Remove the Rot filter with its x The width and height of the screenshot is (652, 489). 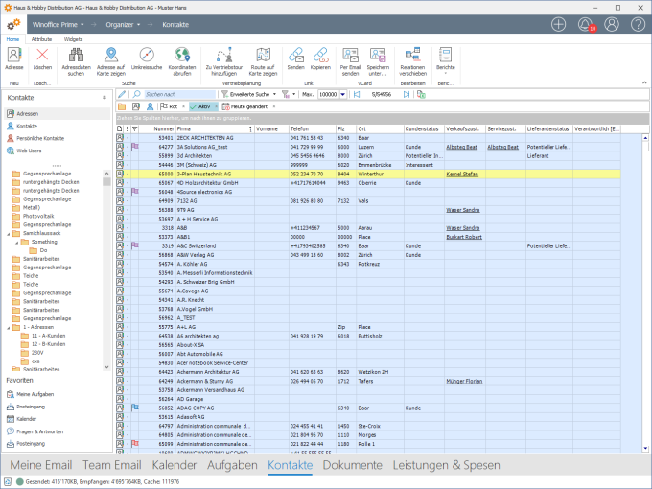click(x=183, y=106)
